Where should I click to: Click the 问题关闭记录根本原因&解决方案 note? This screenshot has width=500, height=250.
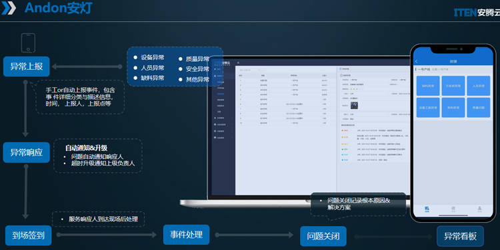point(359,204)
